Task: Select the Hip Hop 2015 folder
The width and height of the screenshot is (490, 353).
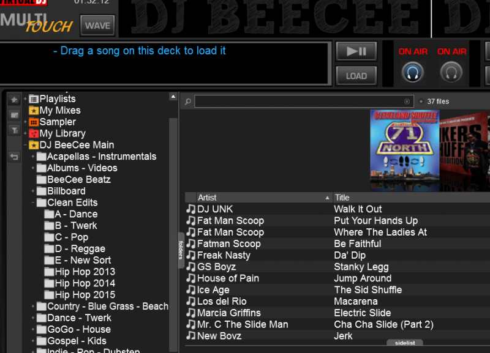Action: [80, 295]
